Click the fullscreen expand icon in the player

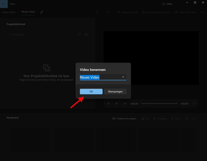194,104
